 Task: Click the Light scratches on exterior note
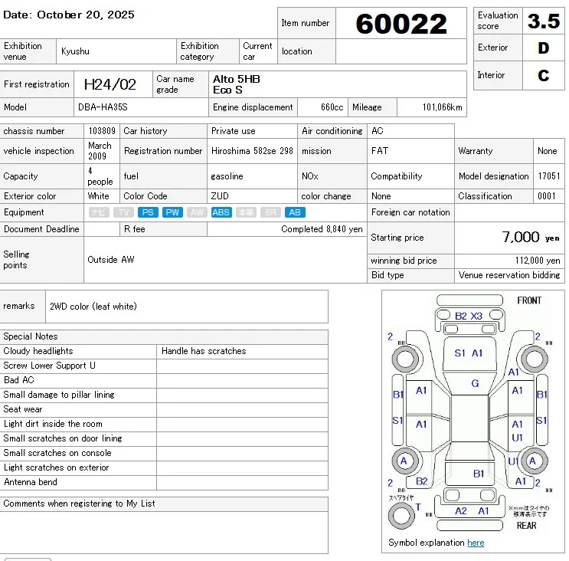[56, 467]
